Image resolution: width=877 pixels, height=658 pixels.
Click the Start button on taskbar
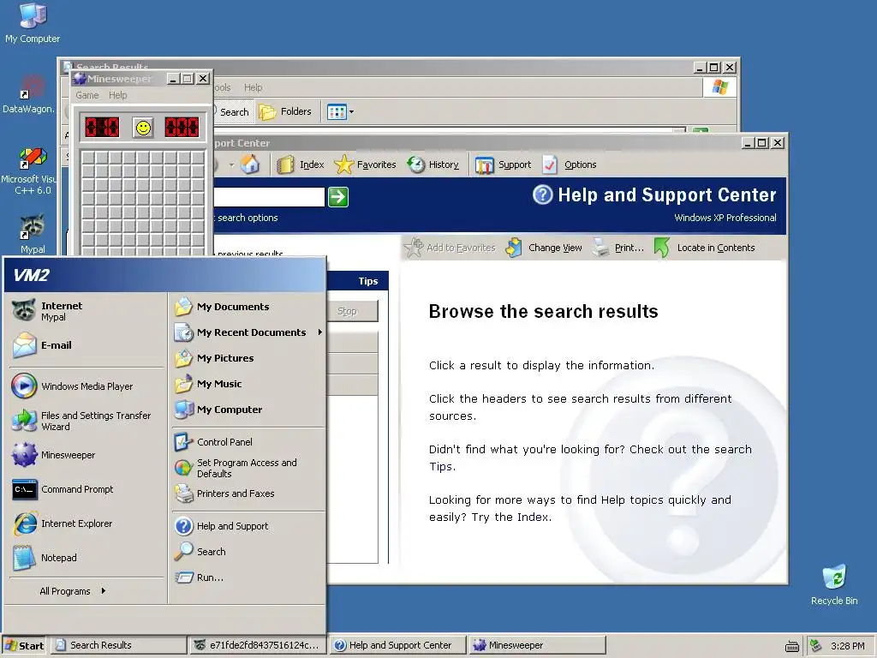coord(24,645)
